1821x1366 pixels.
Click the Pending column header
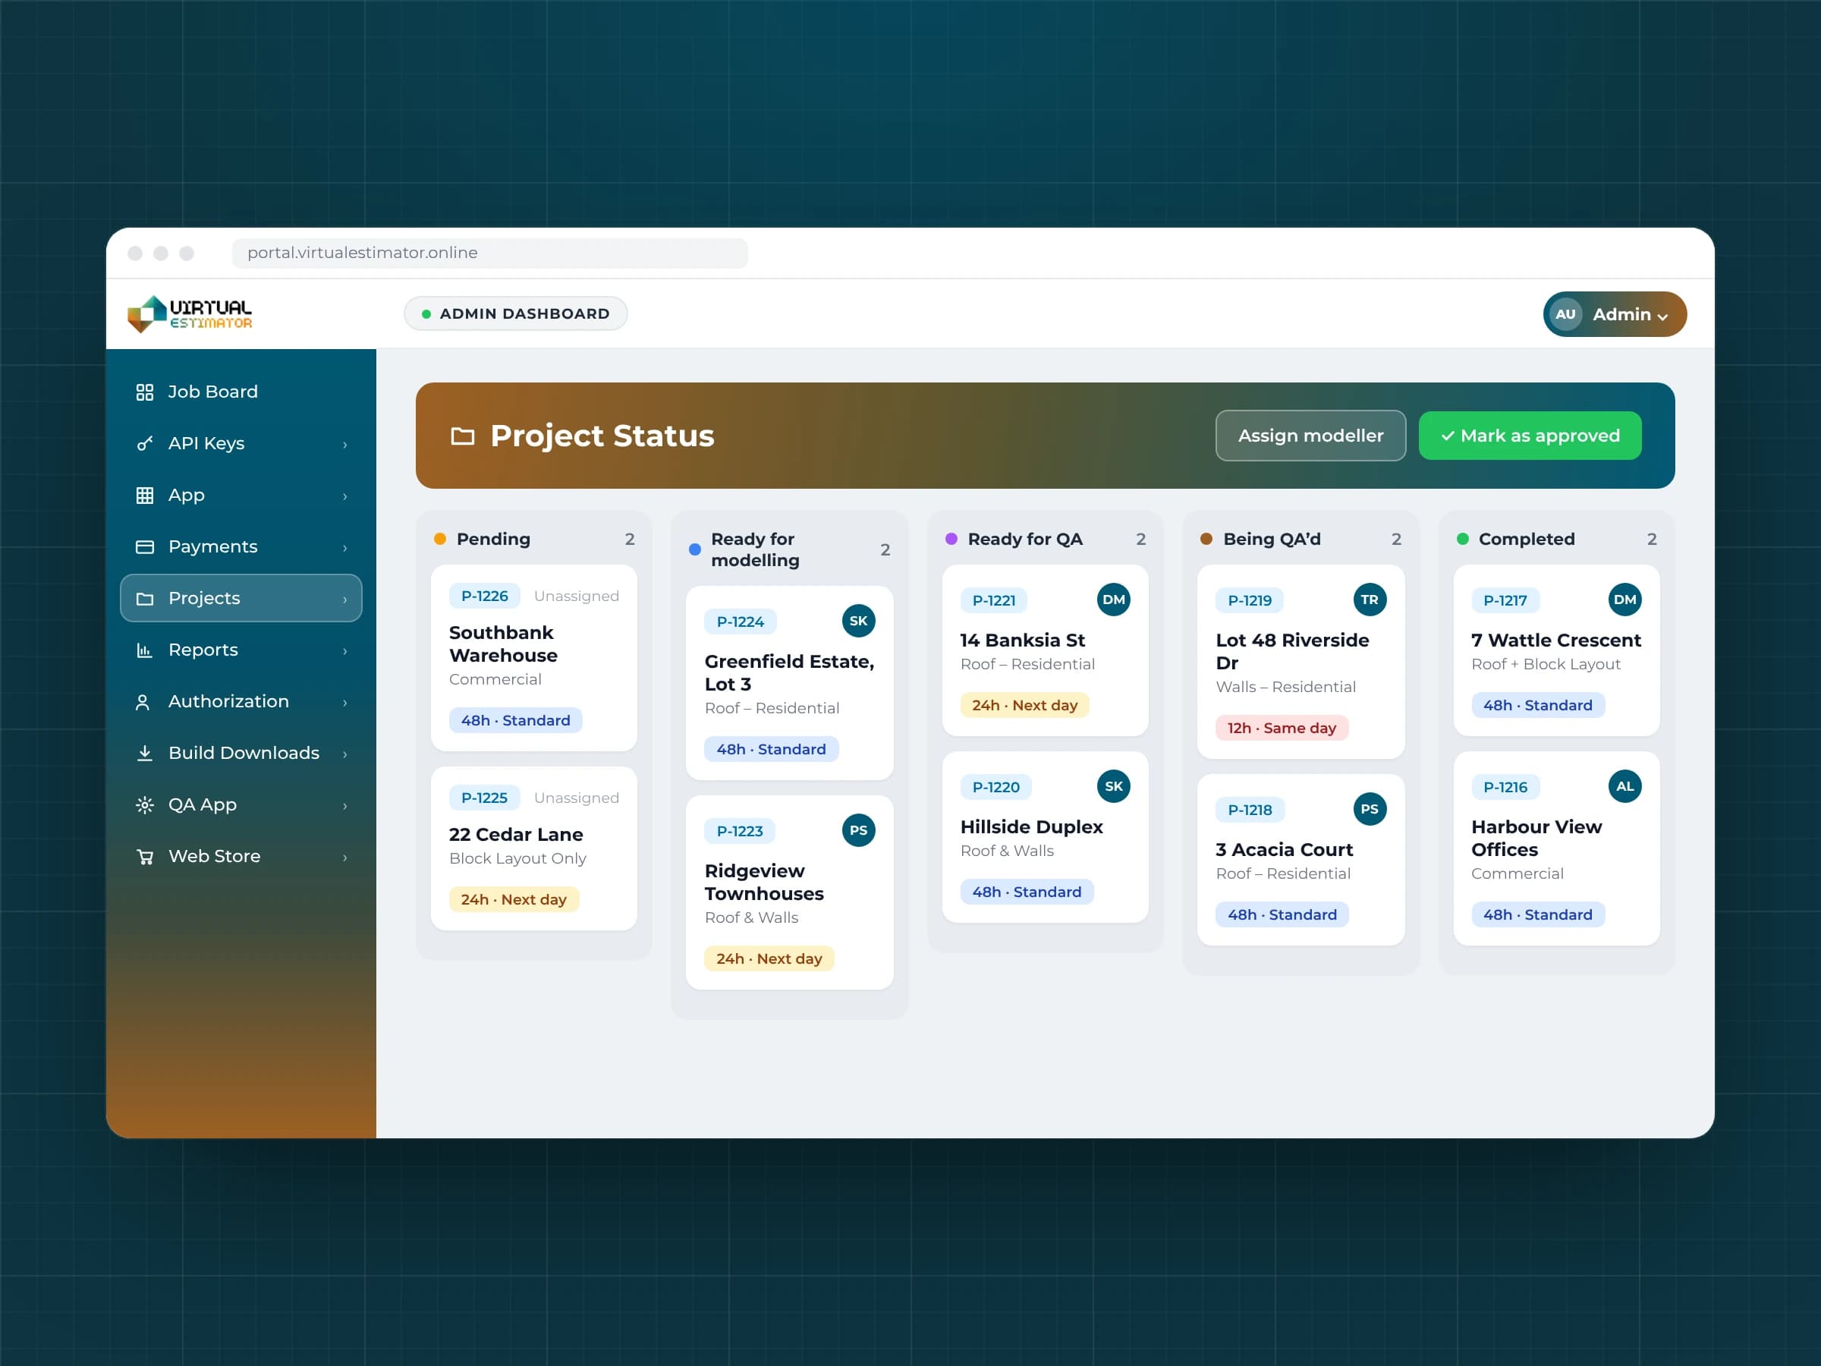point(534,539)
